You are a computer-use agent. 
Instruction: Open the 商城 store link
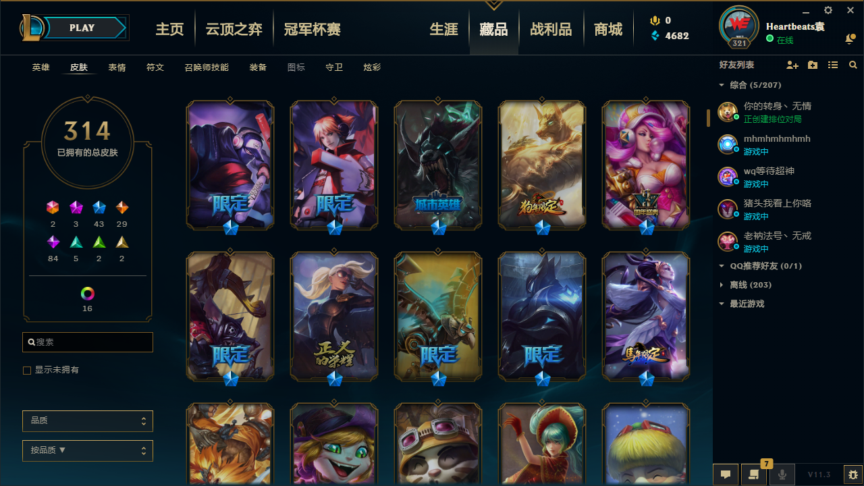click(x=608, y=29)
